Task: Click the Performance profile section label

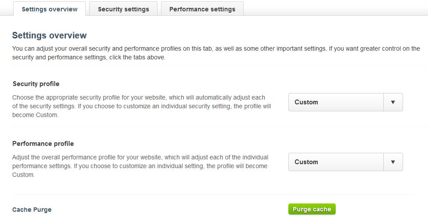Action: point(43,144)
